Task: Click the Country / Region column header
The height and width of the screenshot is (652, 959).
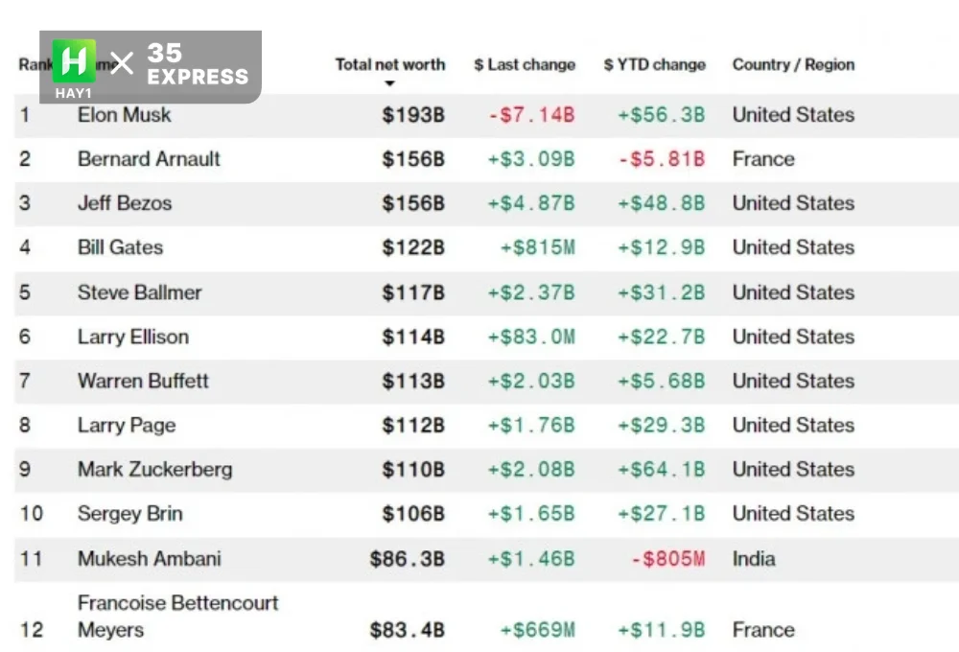Action: pos(793,64)
